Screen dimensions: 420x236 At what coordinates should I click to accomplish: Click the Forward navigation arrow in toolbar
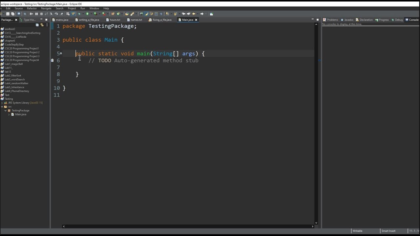click(x=202, y=14)
